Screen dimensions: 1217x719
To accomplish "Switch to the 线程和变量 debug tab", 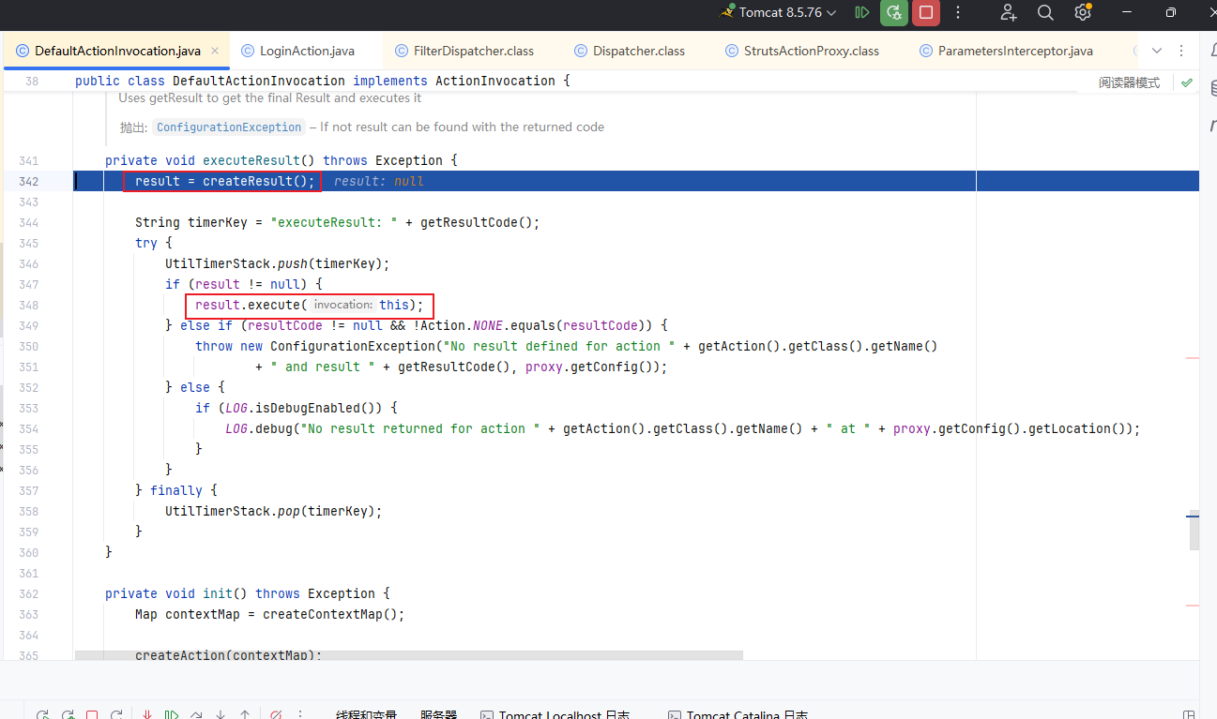I will [366, 714].
